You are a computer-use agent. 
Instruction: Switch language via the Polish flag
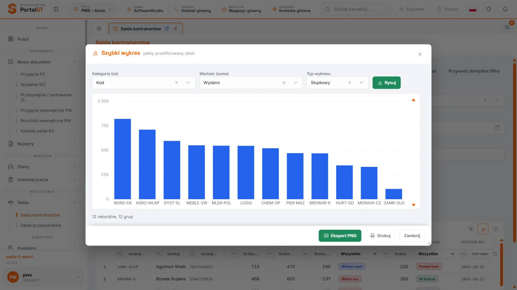pos(473,9)
